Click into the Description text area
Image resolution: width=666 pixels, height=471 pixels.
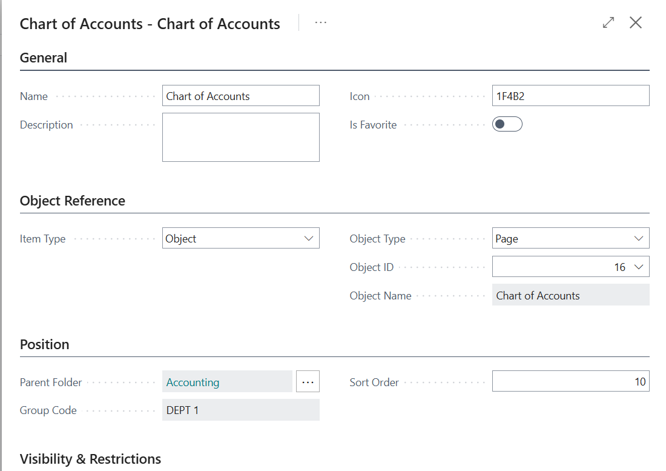pos(241,137)
